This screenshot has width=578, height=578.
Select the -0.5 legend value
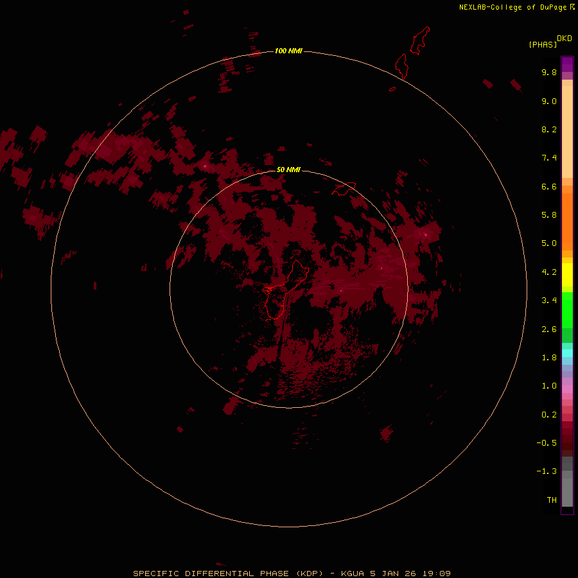tap(547, 443)
